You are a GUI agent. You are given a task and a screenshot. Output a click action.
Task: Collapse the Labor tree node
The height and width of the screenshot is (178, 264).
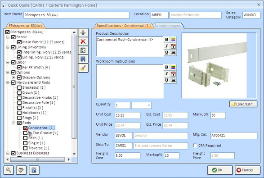pyautogui.click(x=8, y=62)
